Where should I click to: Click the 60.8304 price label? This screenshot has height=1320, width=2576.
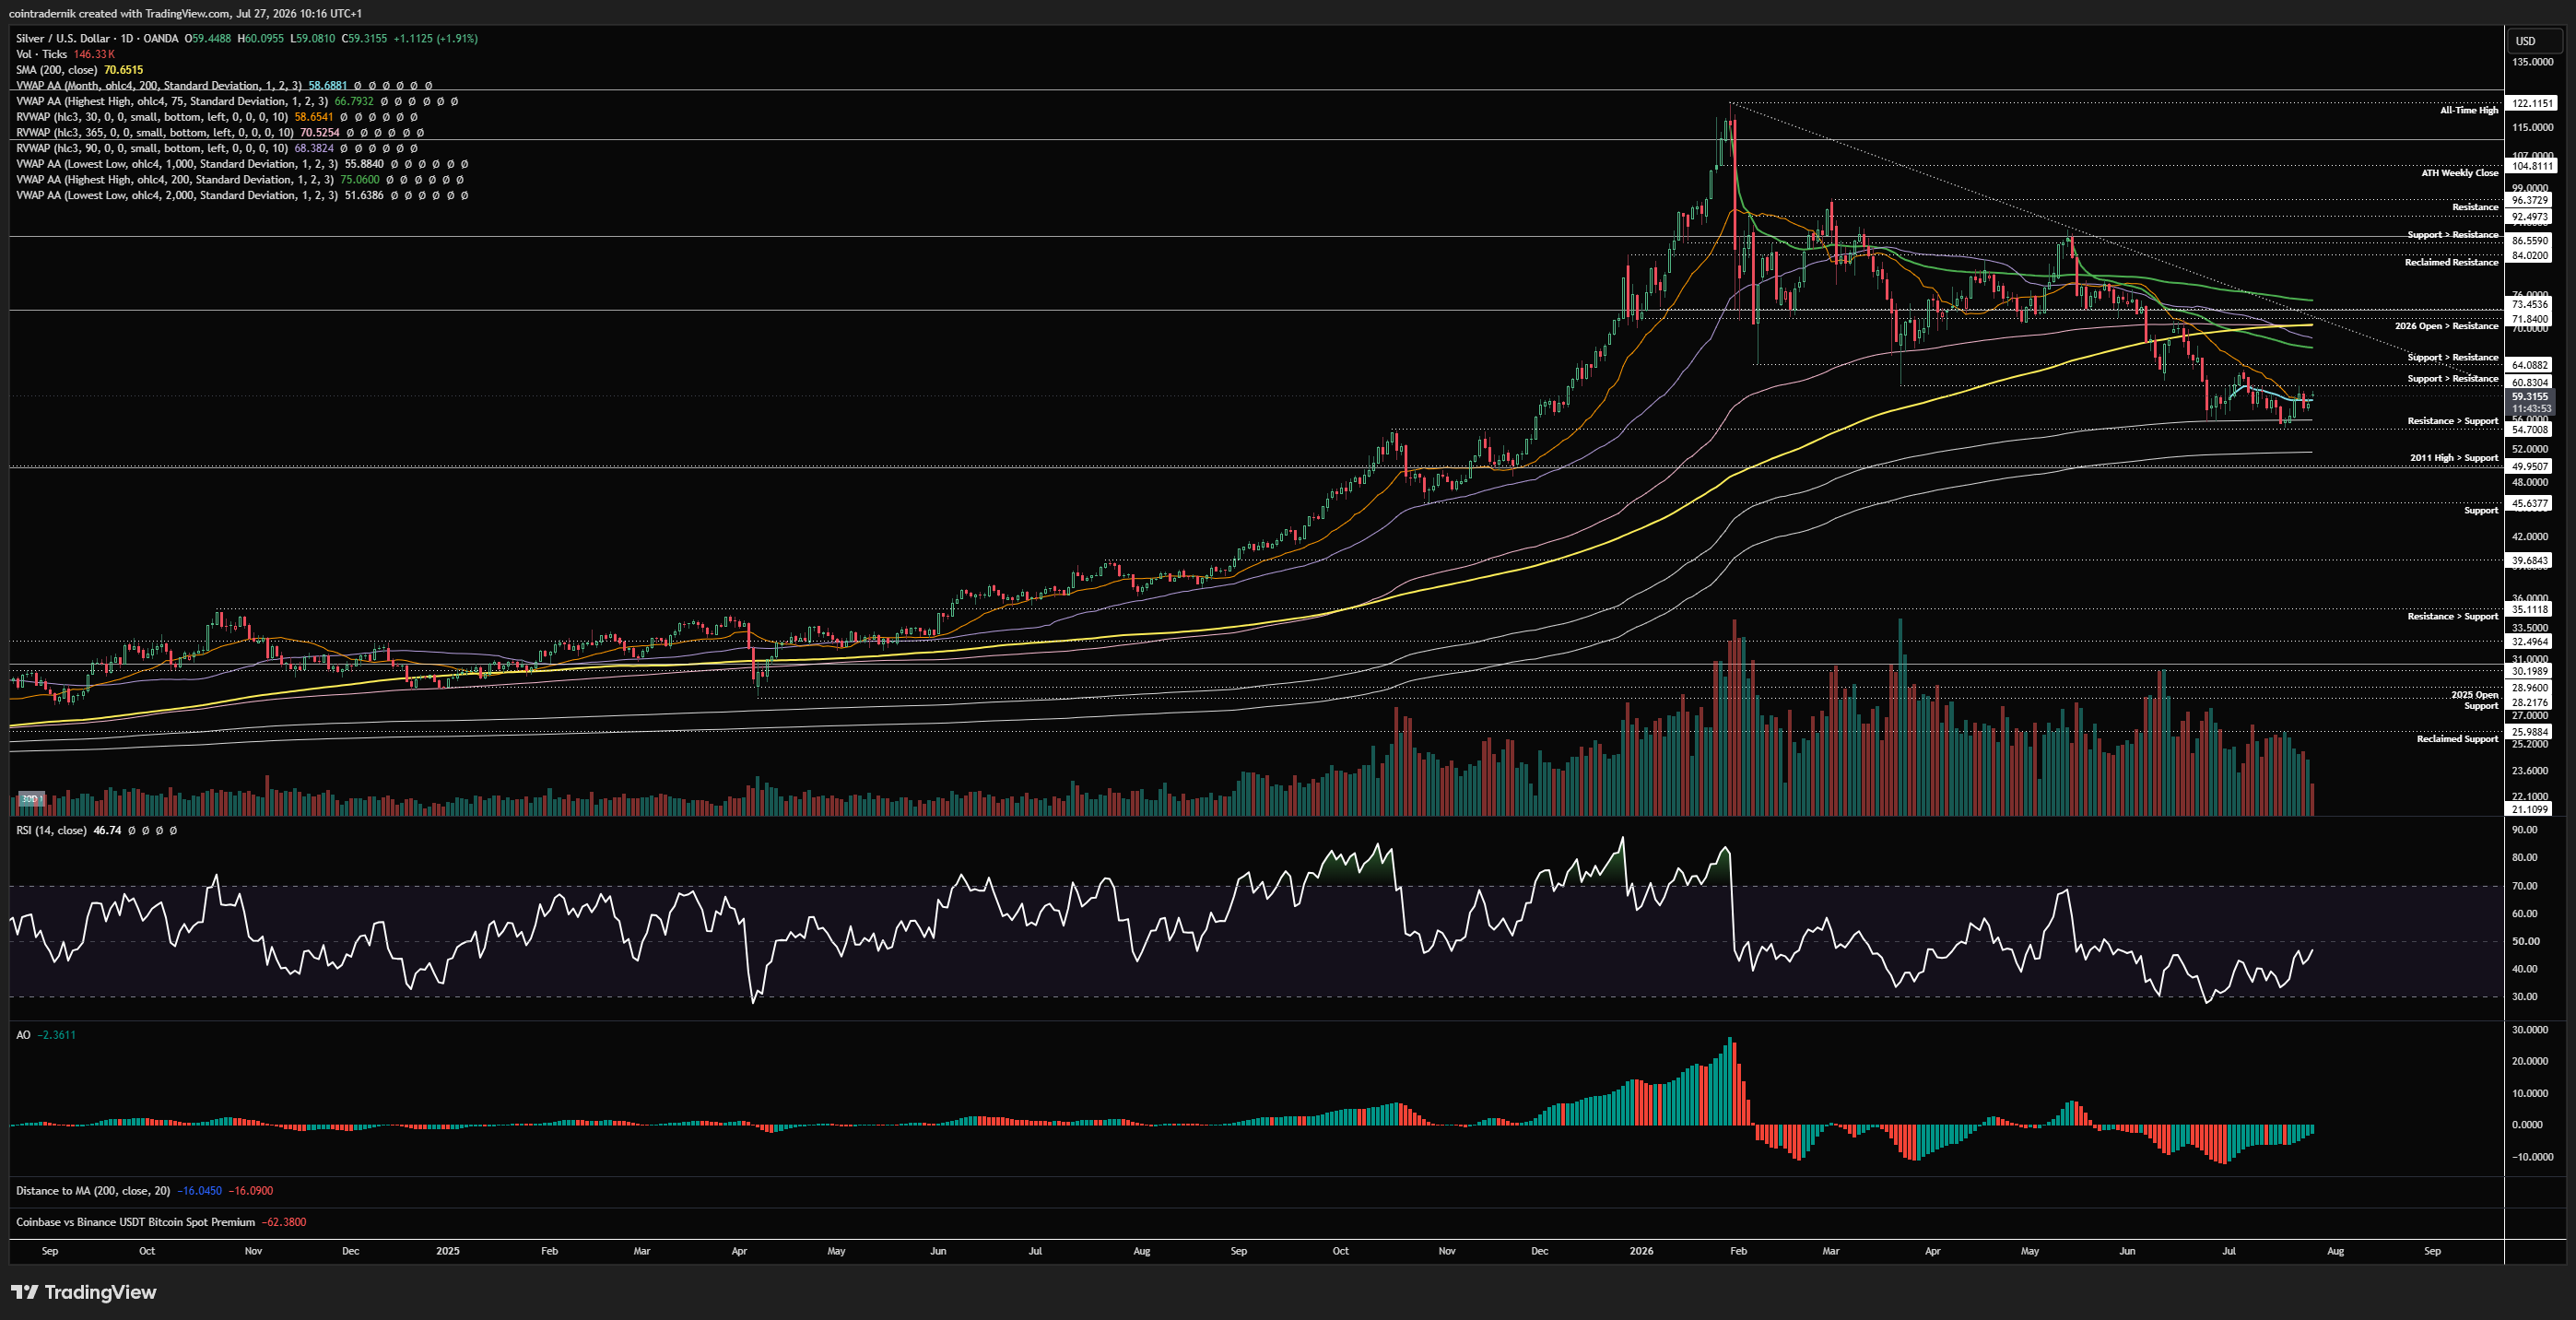(2530, 382)
